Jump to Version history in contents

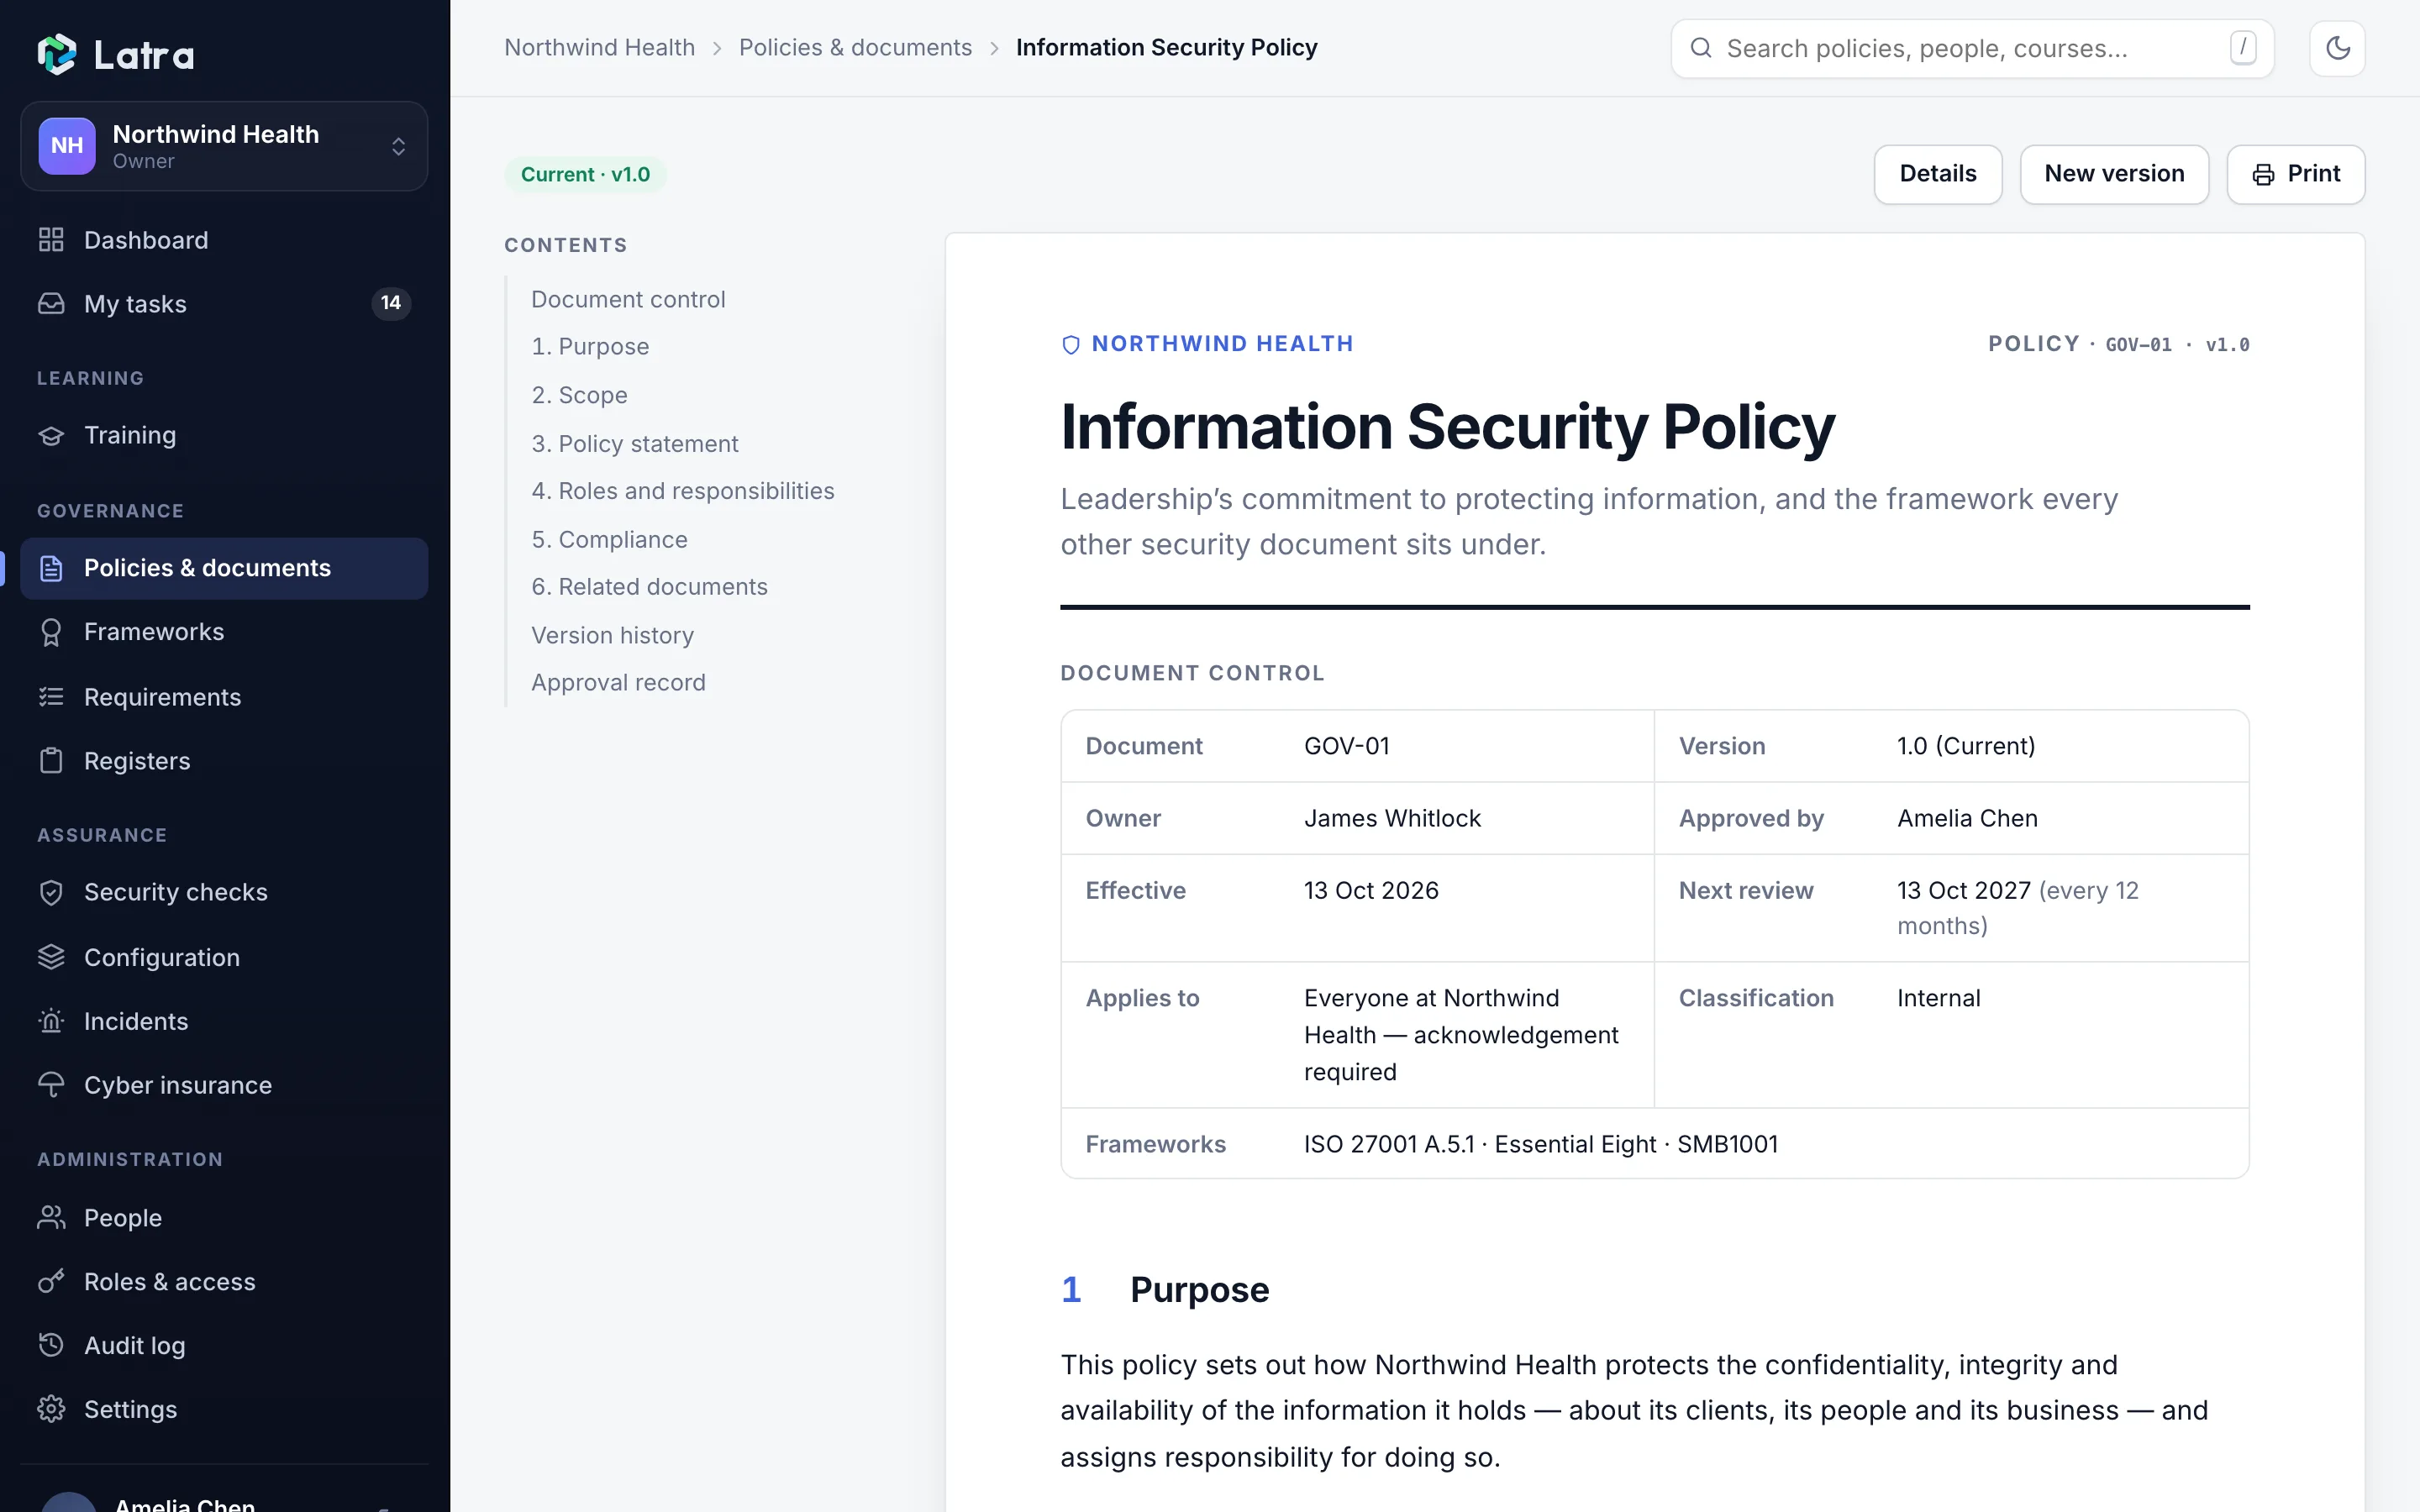tap(612, 635)
